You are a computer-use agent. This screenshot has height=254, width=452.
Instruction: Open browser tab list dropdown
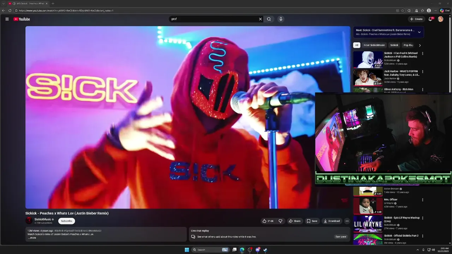[x=4, y=4]
